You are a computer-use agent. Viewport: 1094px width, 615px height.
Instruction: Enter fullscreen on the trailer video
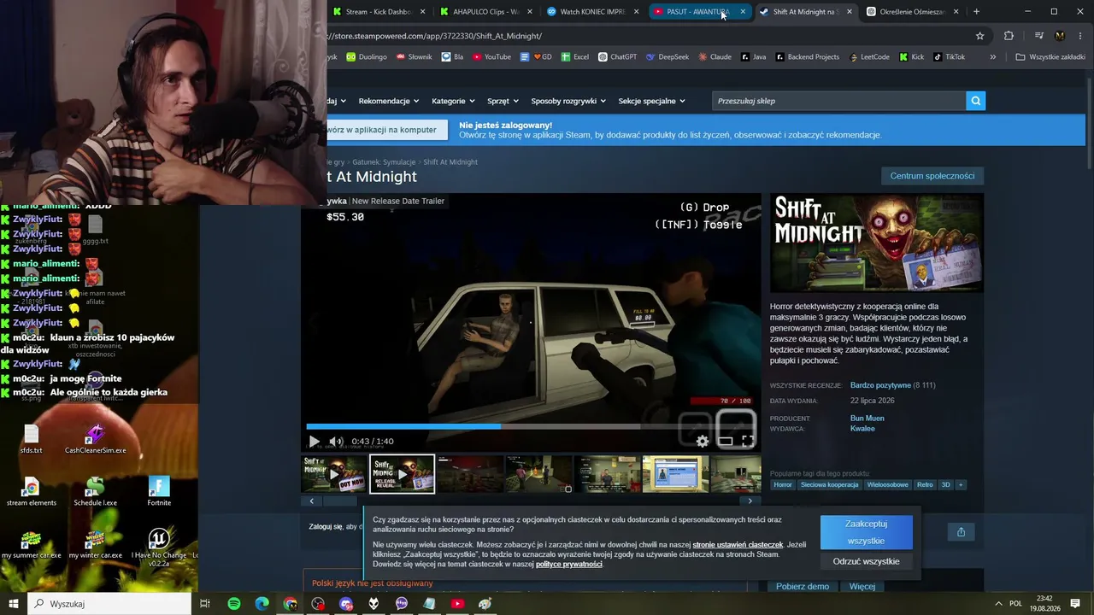(748, 442)
